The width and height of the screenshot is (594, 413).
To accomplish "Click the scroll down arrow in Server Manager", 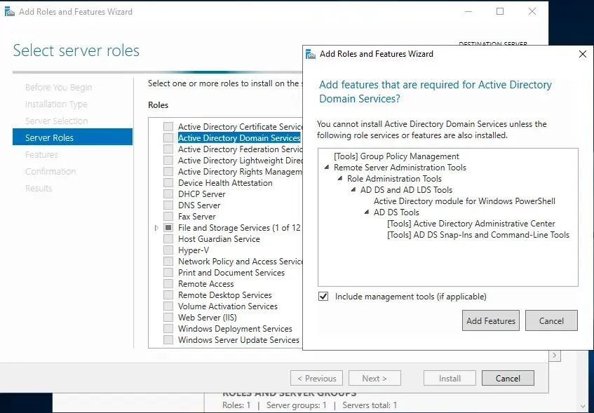I will click(583, 406).
